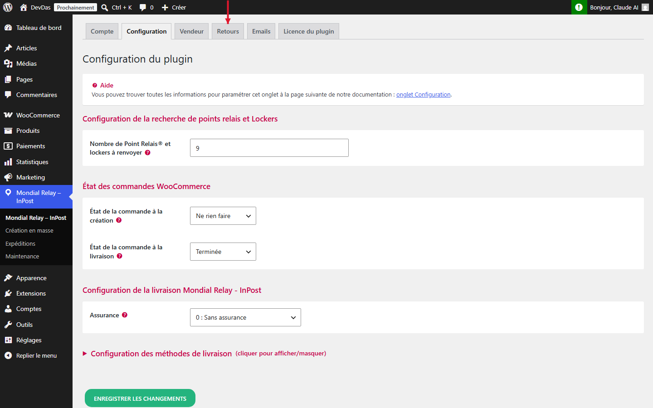This screenshot has height=408, width=653.
Task: Click the Articles pushpin icon
Action: point(8,48)
